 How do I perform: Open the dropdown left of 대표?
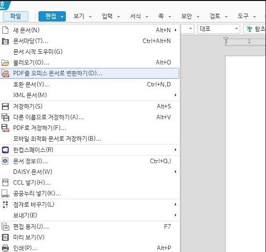pos(190,29)
